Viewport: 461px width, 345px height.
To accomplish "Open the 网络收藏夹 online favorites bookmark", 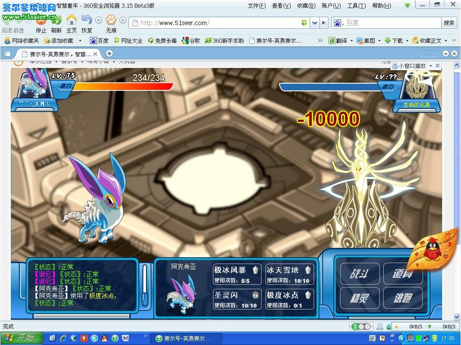I will pyautogui.click(x=22, y=40).
